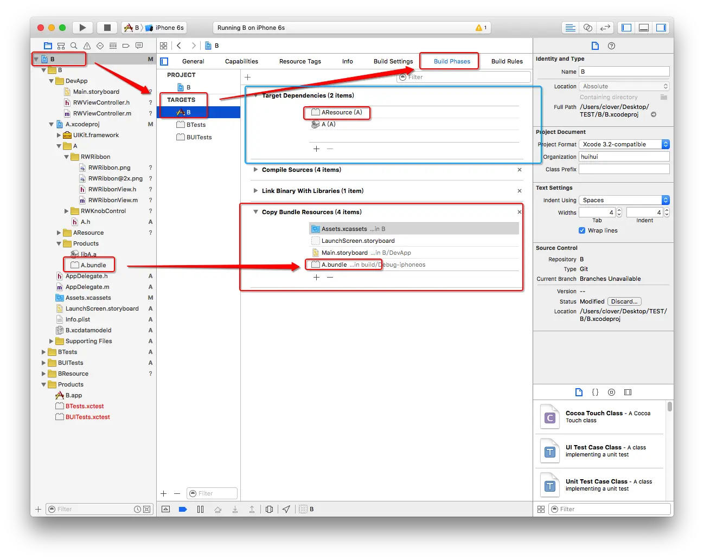Show the media library
Image resolution: width=704 pixels, height=560 pixels.
coord(628,392)
